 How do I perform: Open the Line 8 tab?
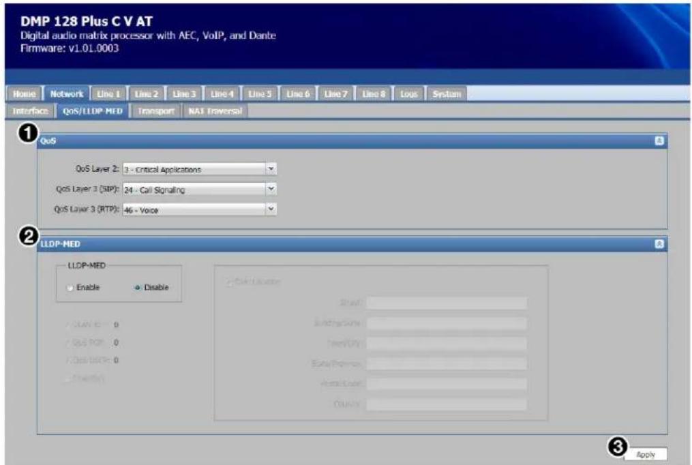coord(374,93)
